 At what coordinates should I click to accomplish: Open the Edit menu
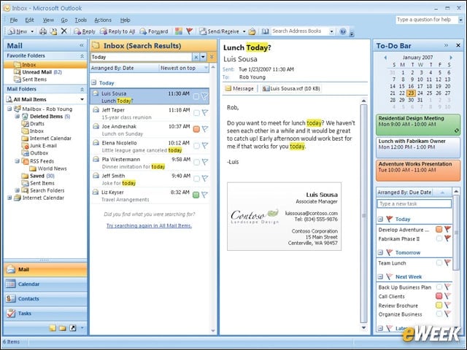pyautogui.click(x=29, y=20)
